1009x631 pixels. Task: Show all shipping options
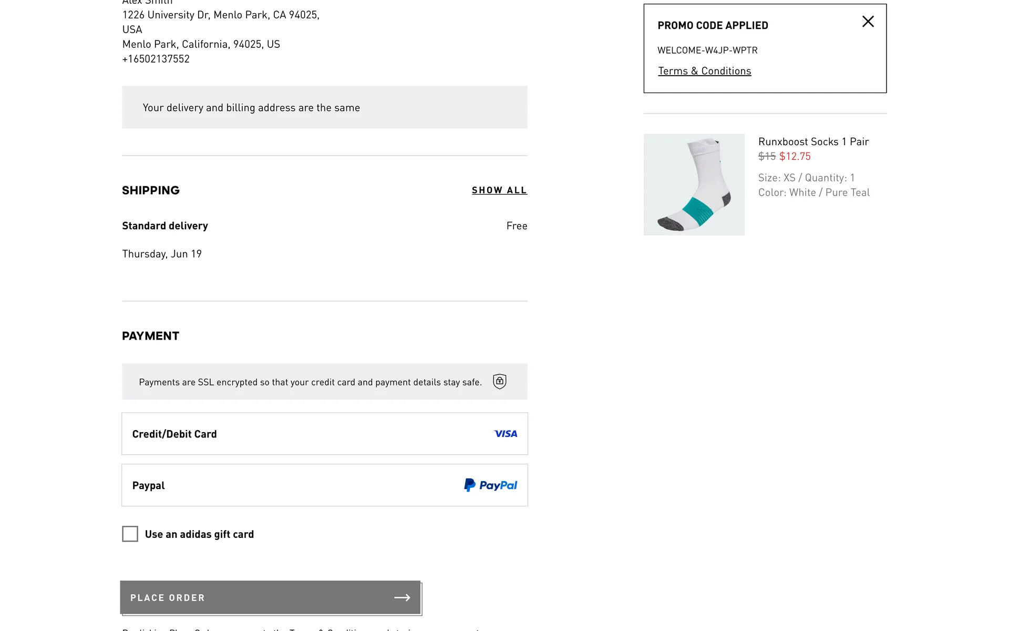[499, 190]
